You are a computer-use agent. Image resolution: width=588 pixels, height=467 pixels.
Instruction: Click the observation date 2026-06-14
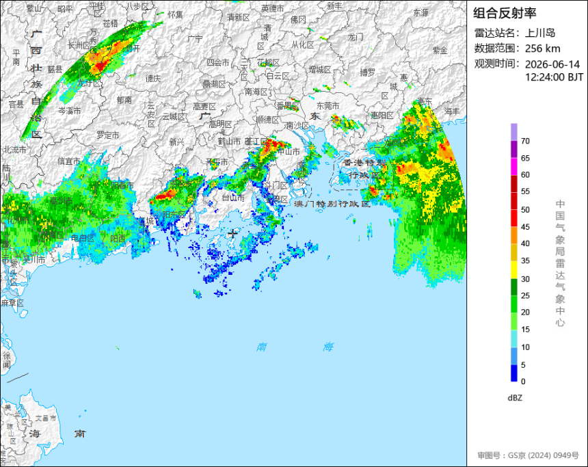tap(552, 64)
